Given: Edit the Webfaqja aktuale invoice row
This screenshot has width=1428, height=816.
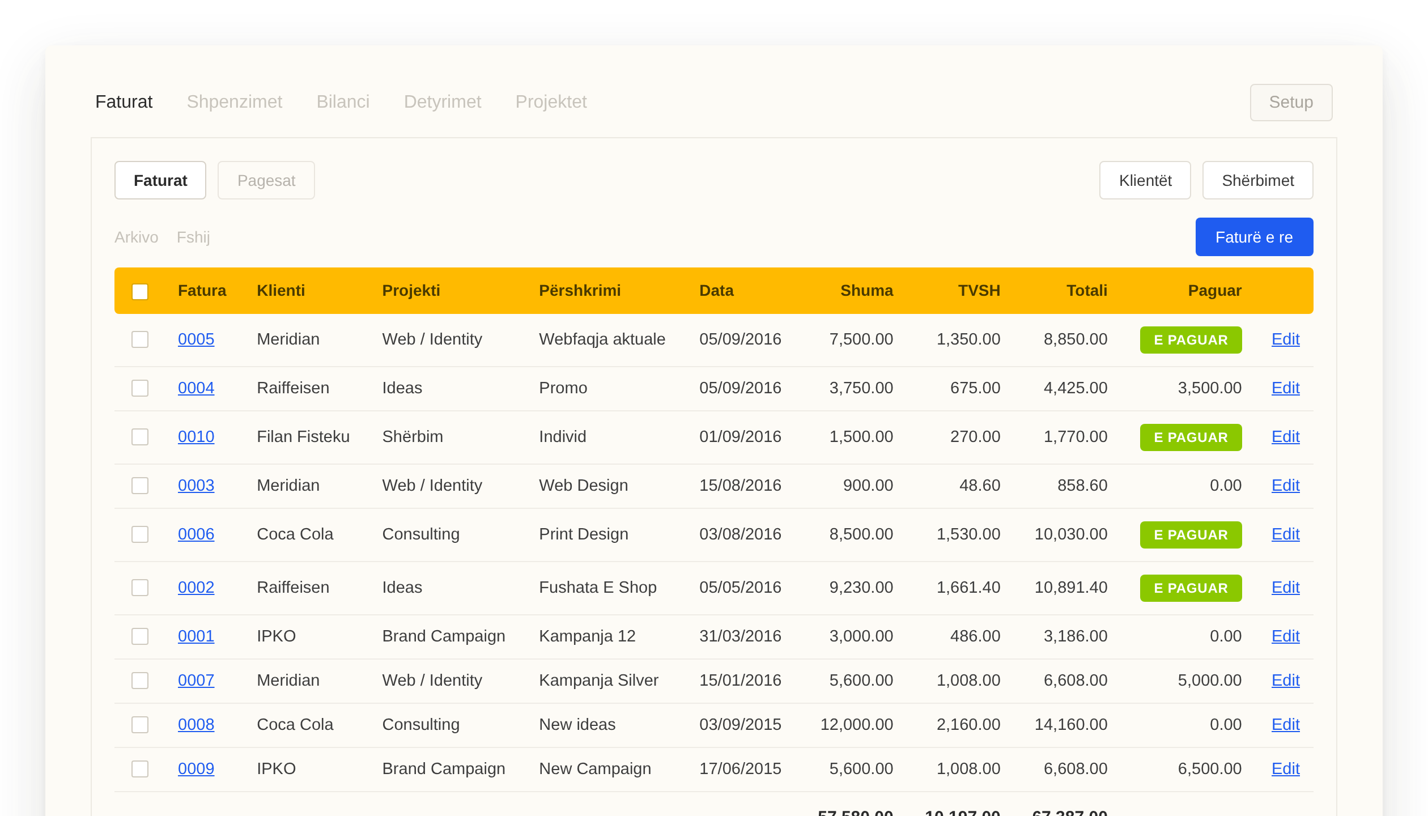Looking at the screenshot, I should (x=1286, y=339).
